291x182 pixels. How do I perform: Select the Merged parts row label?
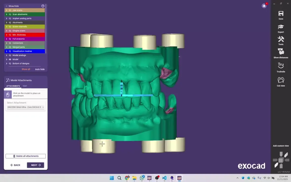click(x=18, y=47)
